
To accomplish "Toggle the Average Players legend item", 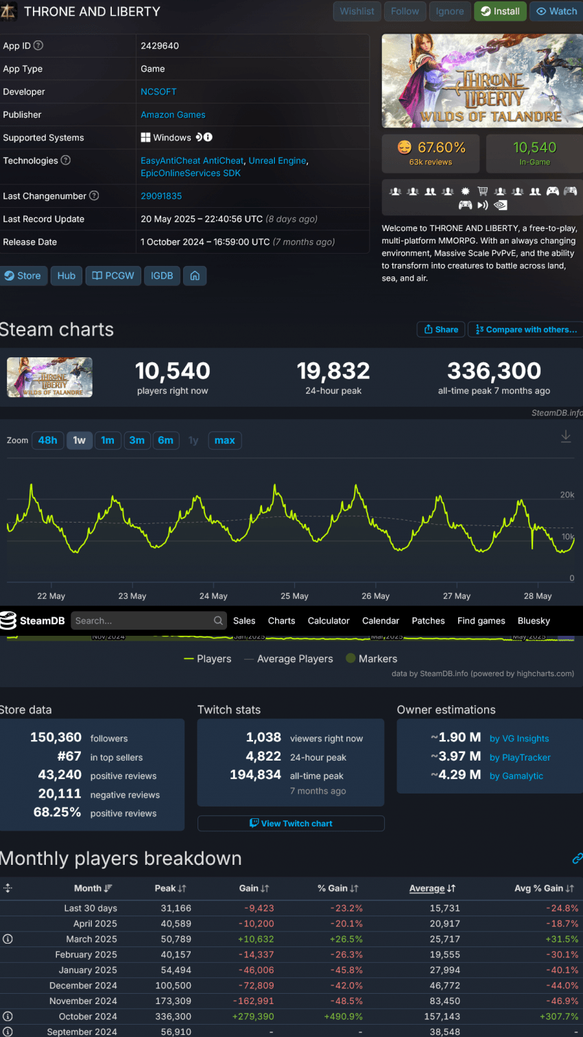I will click(x=289, y=658).
